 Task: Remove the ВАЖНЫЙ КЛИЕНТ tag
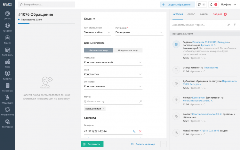tap(103, 109)
